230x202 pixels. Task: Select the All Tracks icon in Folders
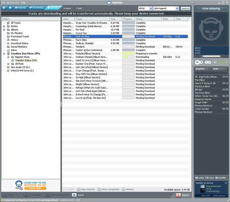(x=8, y=23)
